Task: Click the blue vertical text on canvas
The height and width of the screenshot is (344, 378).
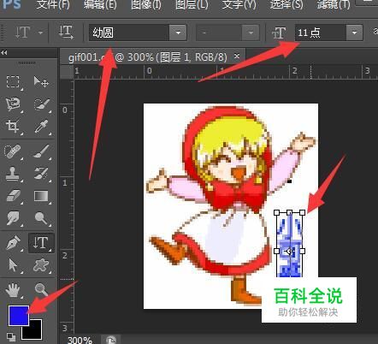Action: [289, 246]
